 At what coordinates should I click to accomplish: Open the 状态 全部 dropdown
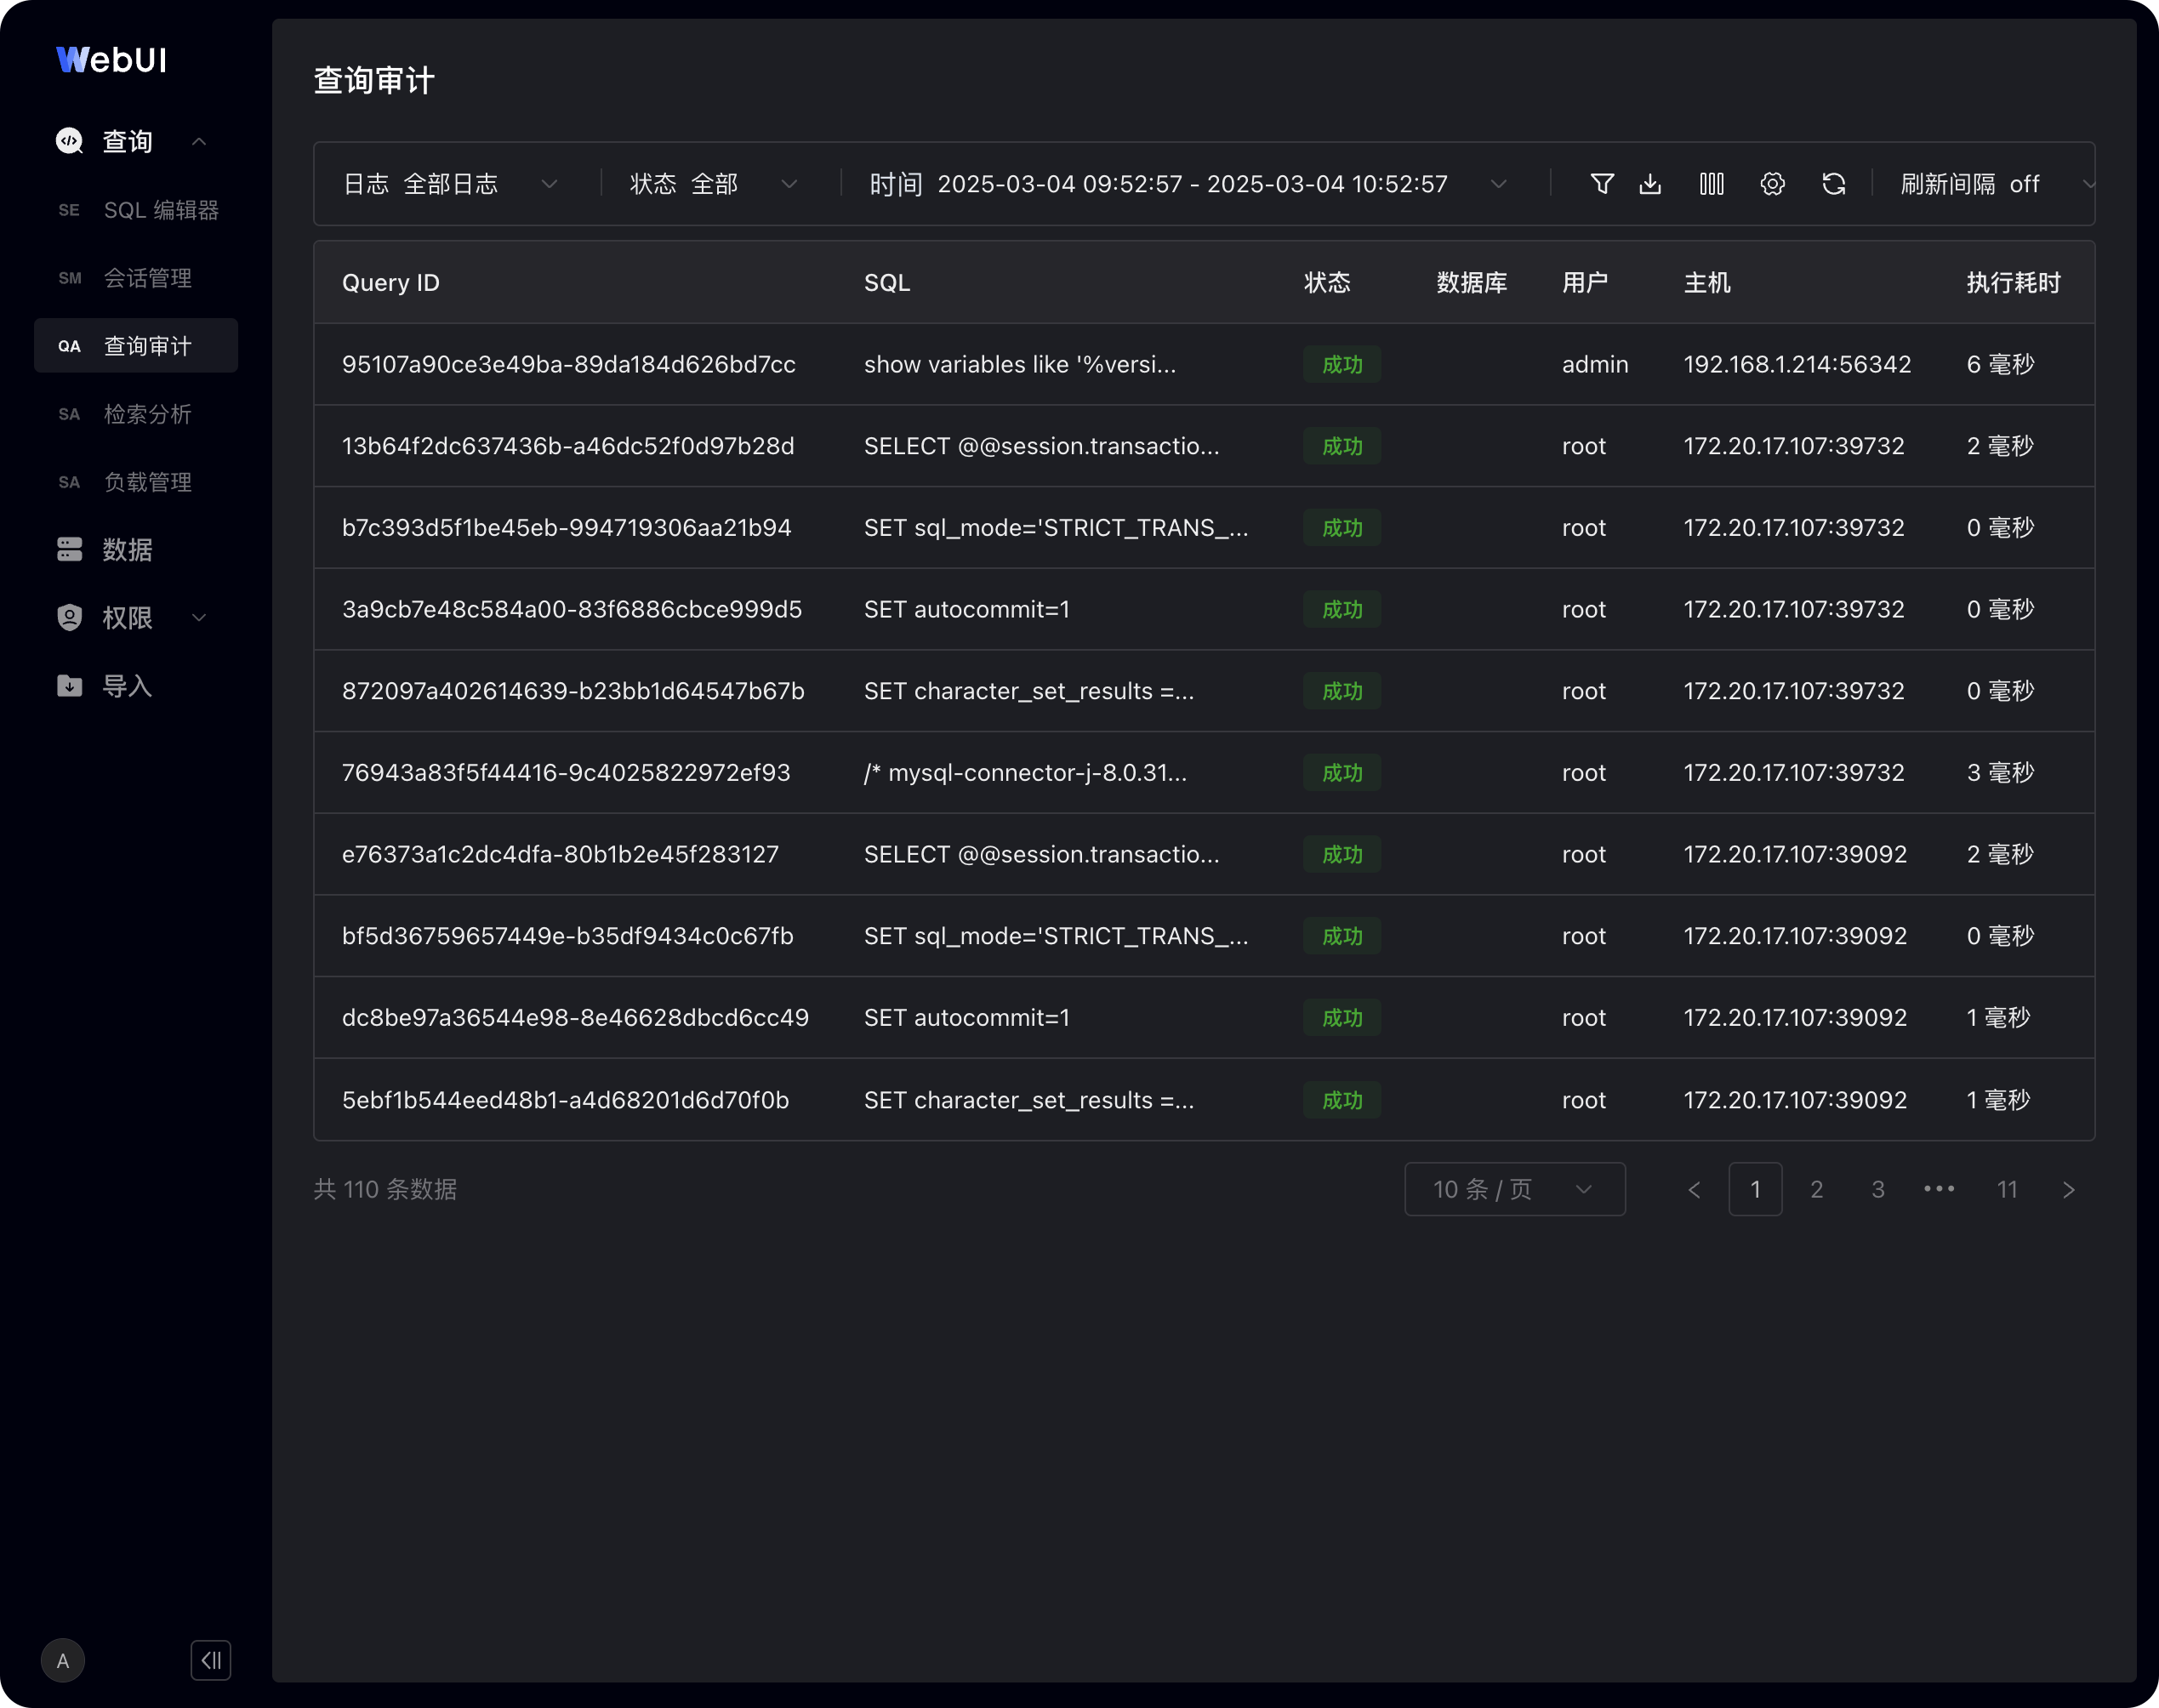[714, 184]
